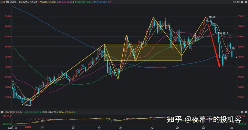Open MACD panel settings gear
This screenshot has width=248, height=130.
pyautogui.click(x=246, y=112)
